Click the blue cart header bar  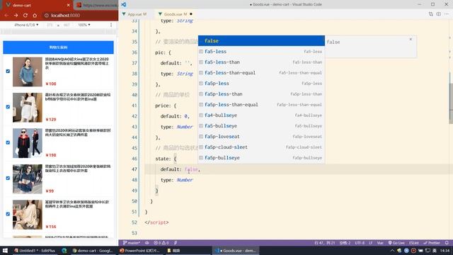pyautogui.click(x=58, y=47)
